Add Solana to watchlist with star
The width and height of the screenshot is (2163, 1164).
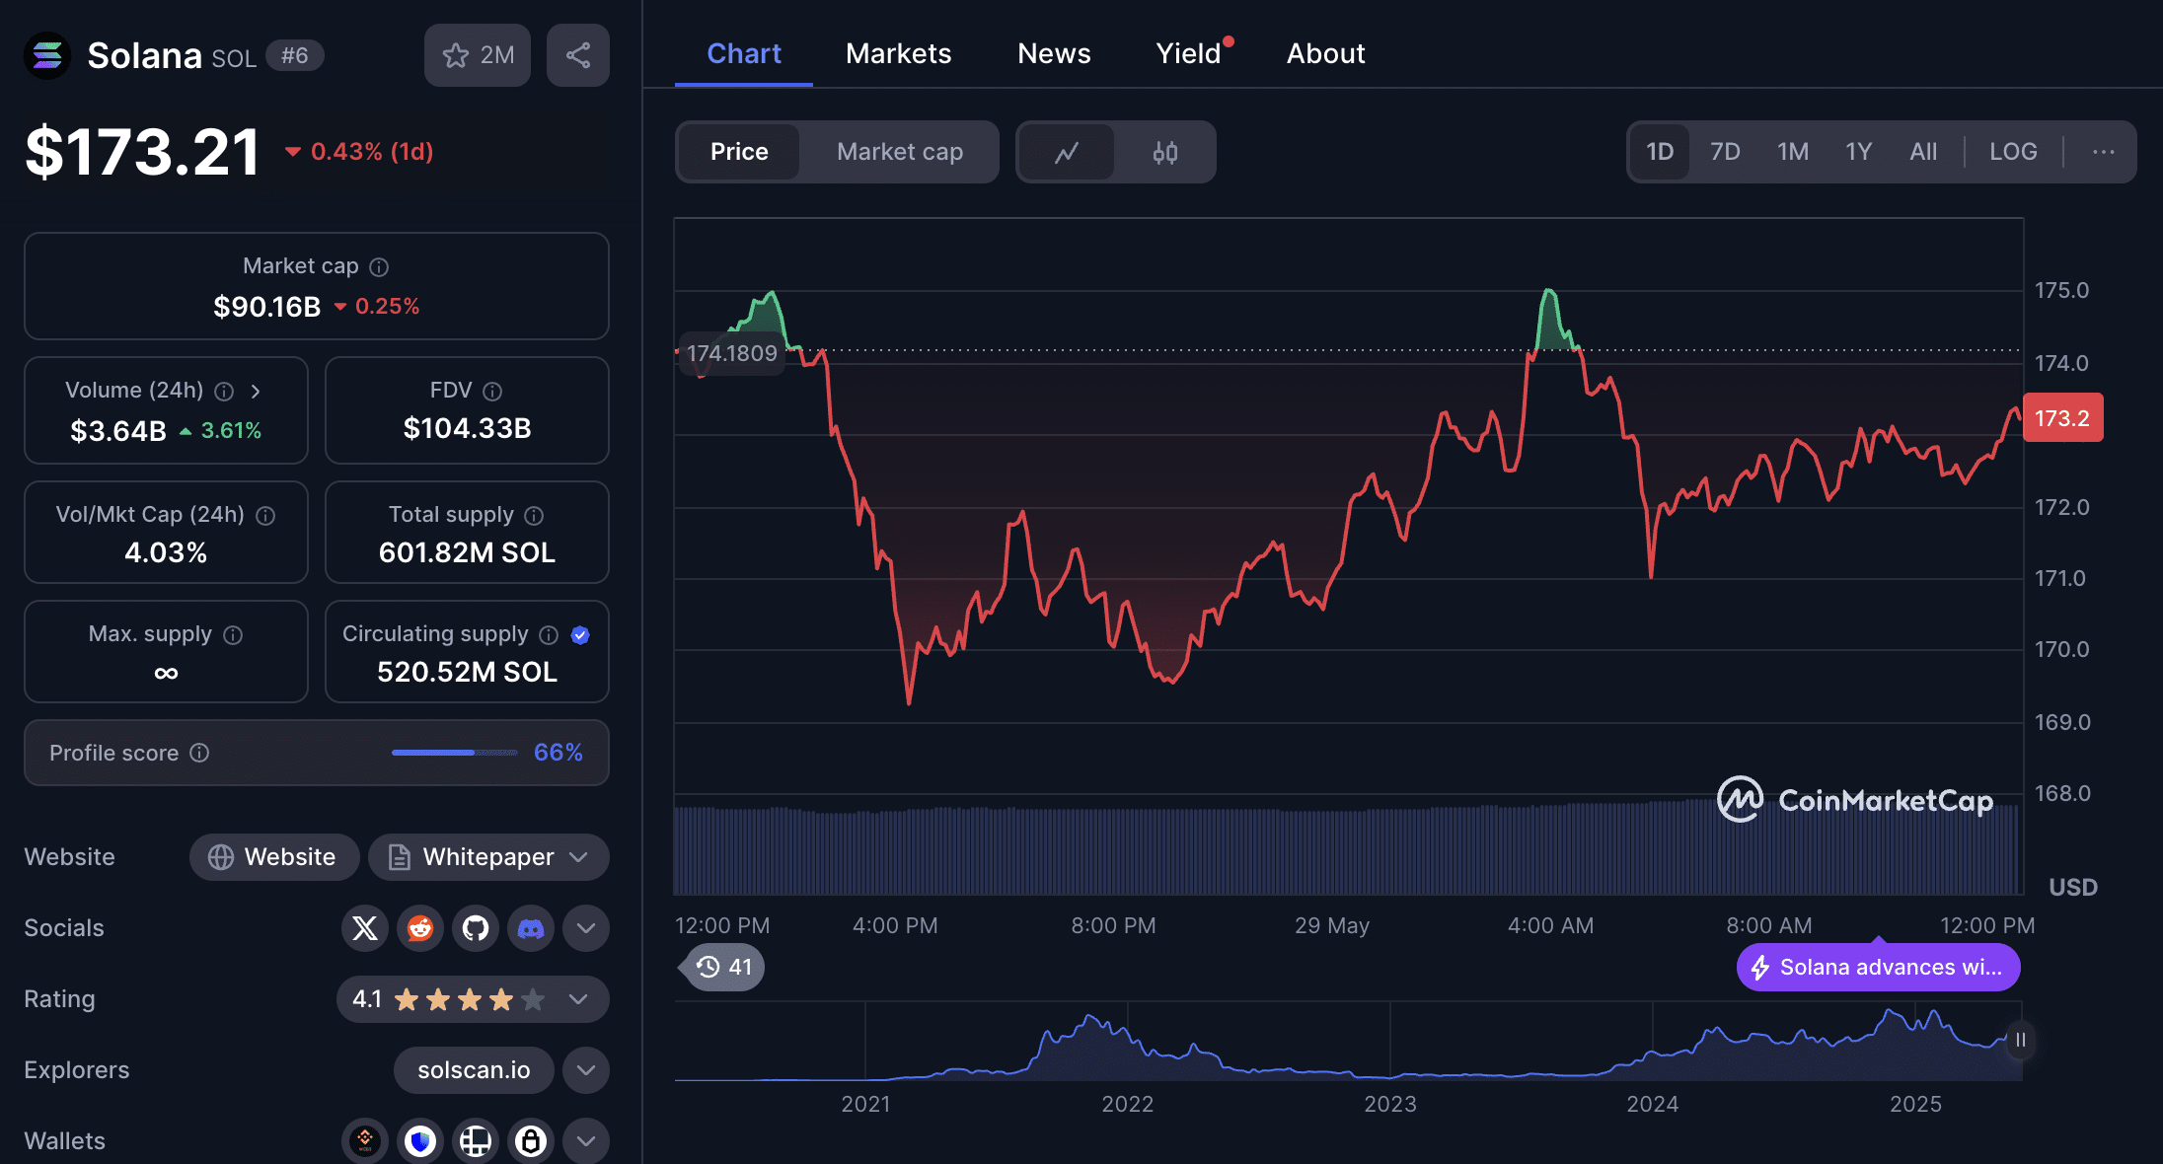click(478, 55)
